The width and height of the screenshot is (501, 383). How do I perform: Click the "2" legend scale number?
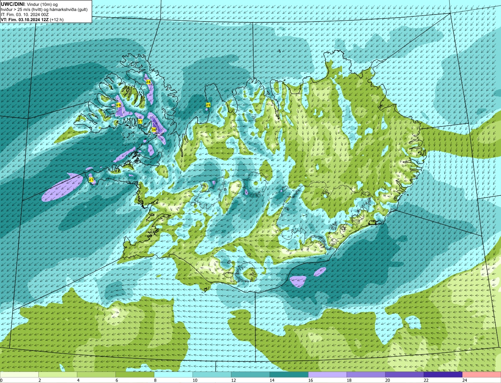coord(40,380)
